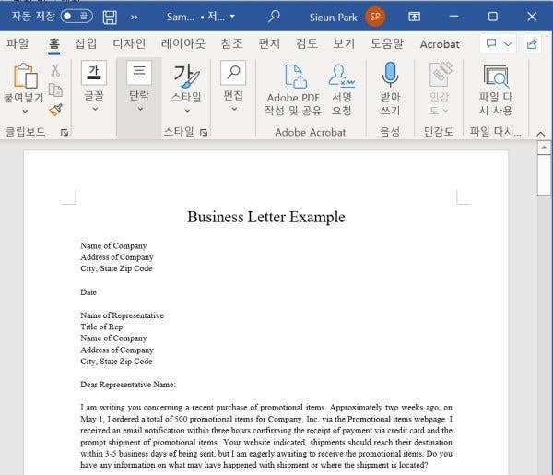Go to the 편지 tab
Screen dimensions: 553x475
pyautogui.click(x=269, y=43)
